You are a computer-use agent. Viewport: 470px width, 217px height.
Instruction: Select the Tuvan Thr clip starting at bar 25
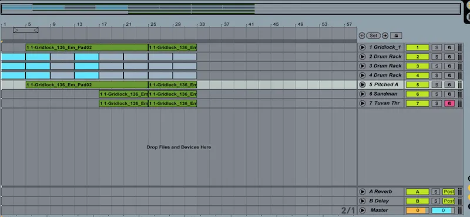173,103
